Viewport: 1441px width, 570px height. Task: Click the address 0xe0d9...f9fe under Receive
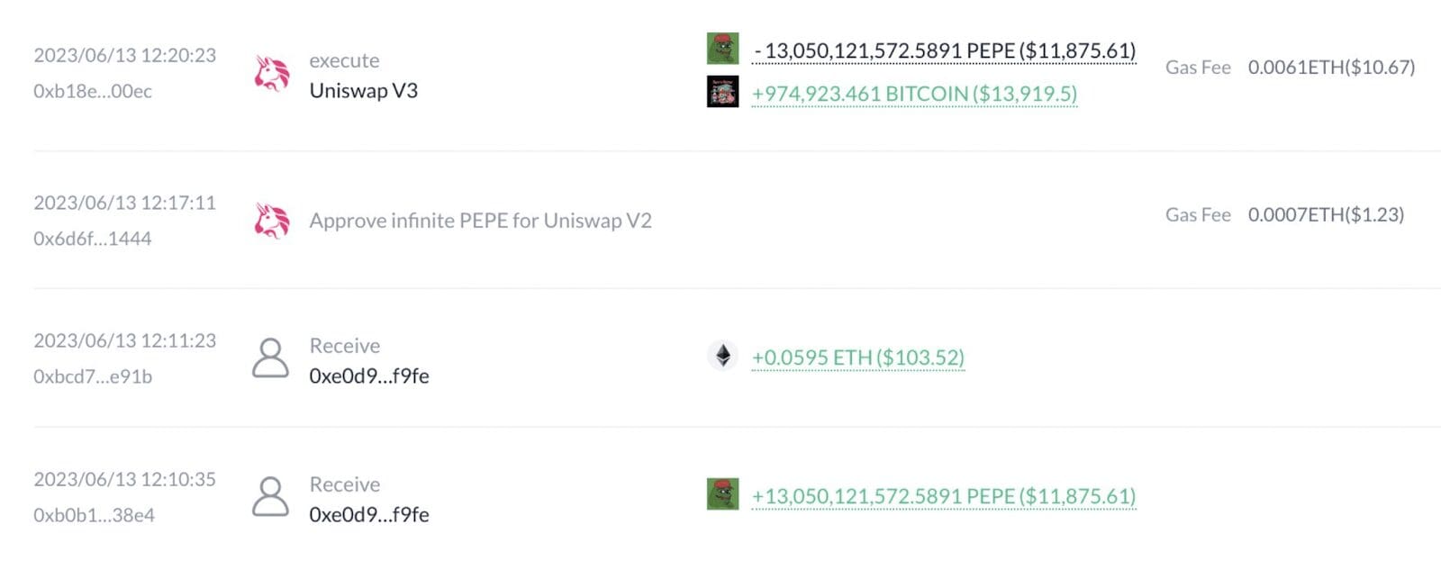[x=370, y=376]
